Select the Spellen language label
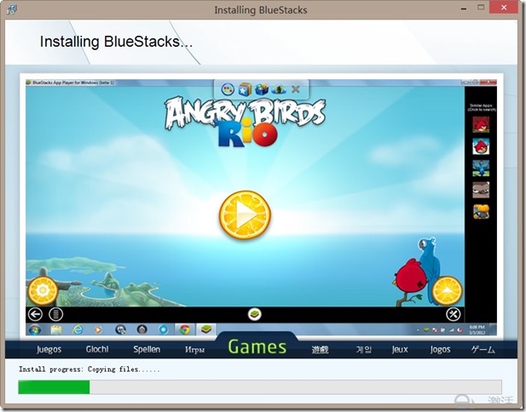The image size is (526, 412). point(147,349)
